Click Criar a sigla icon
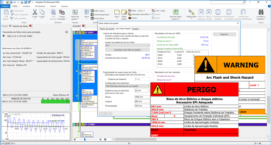The height and width of the screenshot is (145, 271). 153,10
